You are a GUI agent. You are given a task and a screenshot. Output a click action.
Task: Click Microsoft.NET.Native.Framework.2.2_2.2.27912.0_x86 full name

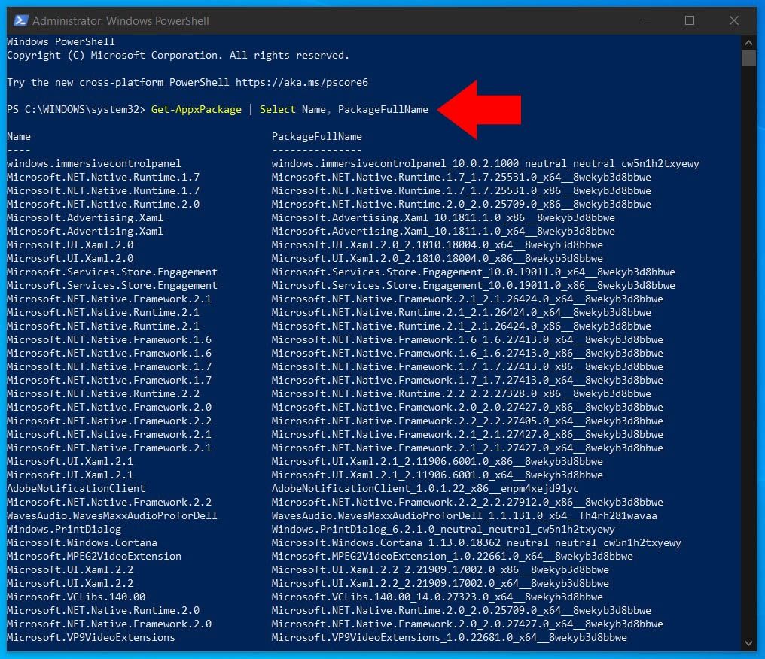468,502
